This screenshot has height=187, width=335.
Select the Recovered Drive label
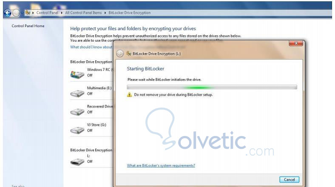click(100, 106)
